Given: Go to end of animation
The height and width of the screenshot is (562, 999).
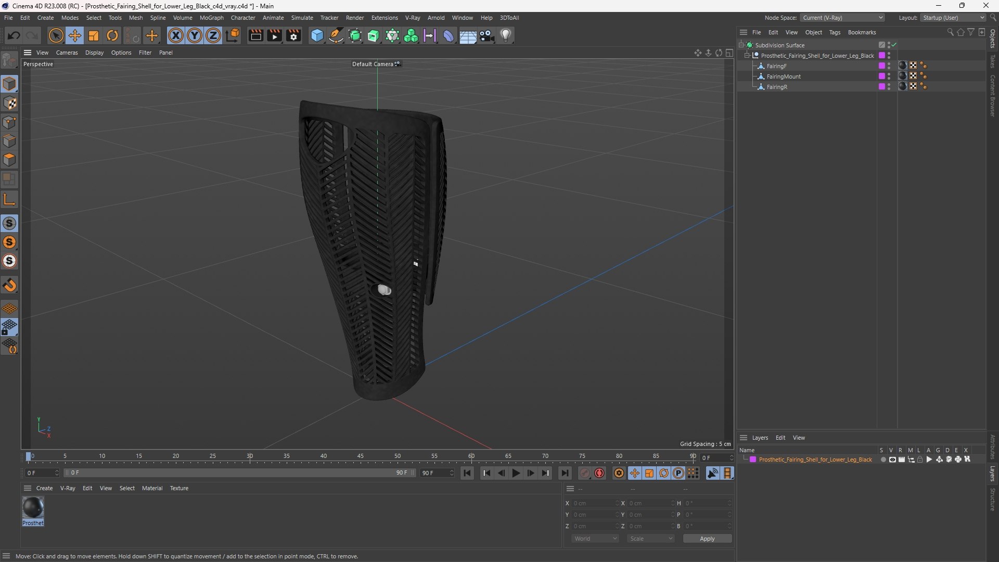Looking at the screenshot, I should coord(565,473).
